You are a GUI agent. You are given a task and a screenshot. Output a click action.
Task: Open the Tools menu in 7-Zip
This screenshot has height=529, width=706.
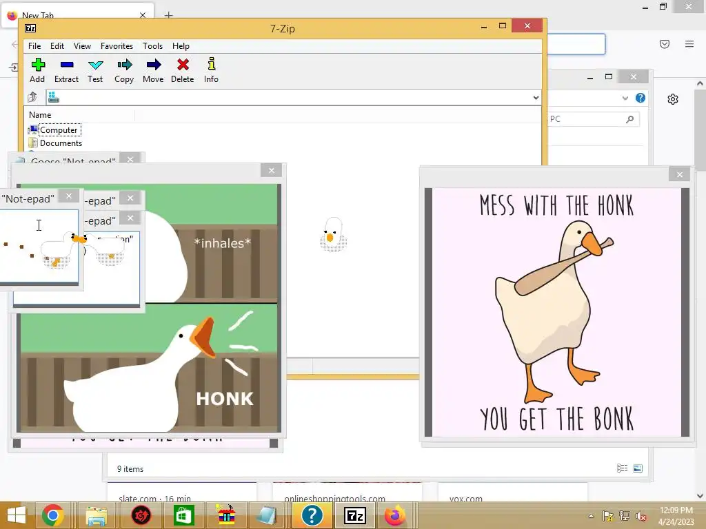[x=152, y=46]
